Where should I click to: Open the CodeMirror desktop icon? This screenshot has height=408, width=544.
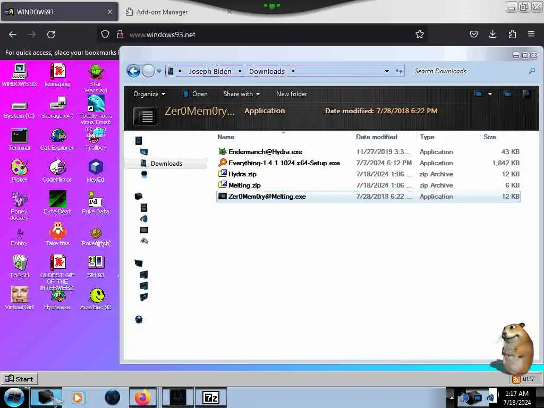click(x=57, y=171)
